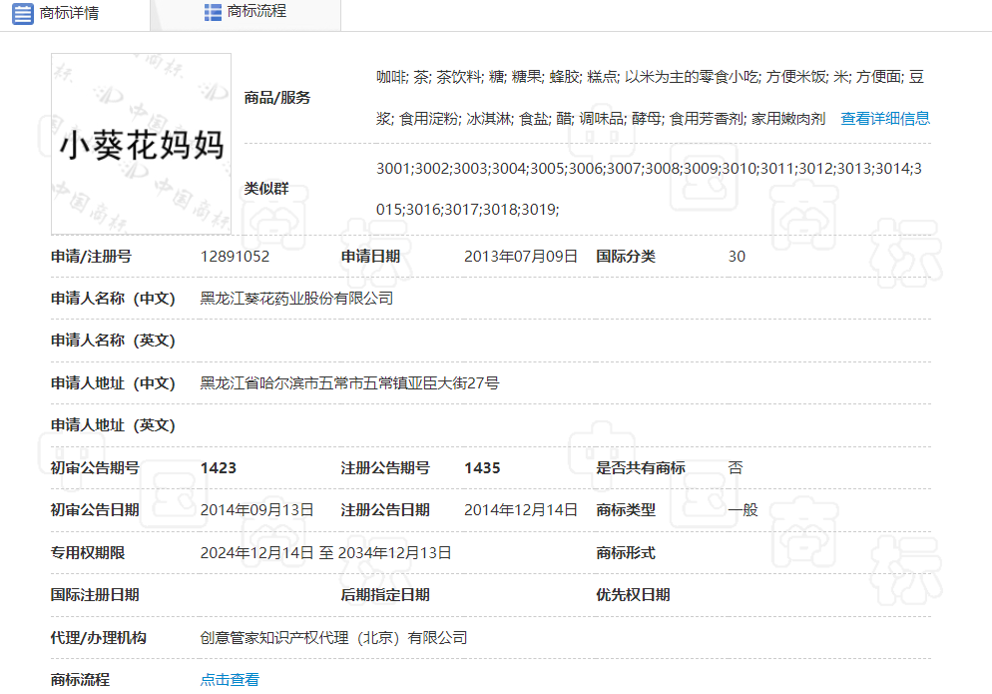Click the 类似群 label
The height and width of the screenshot is (694, 992).
pyautogui.click(x=266, y=189)
